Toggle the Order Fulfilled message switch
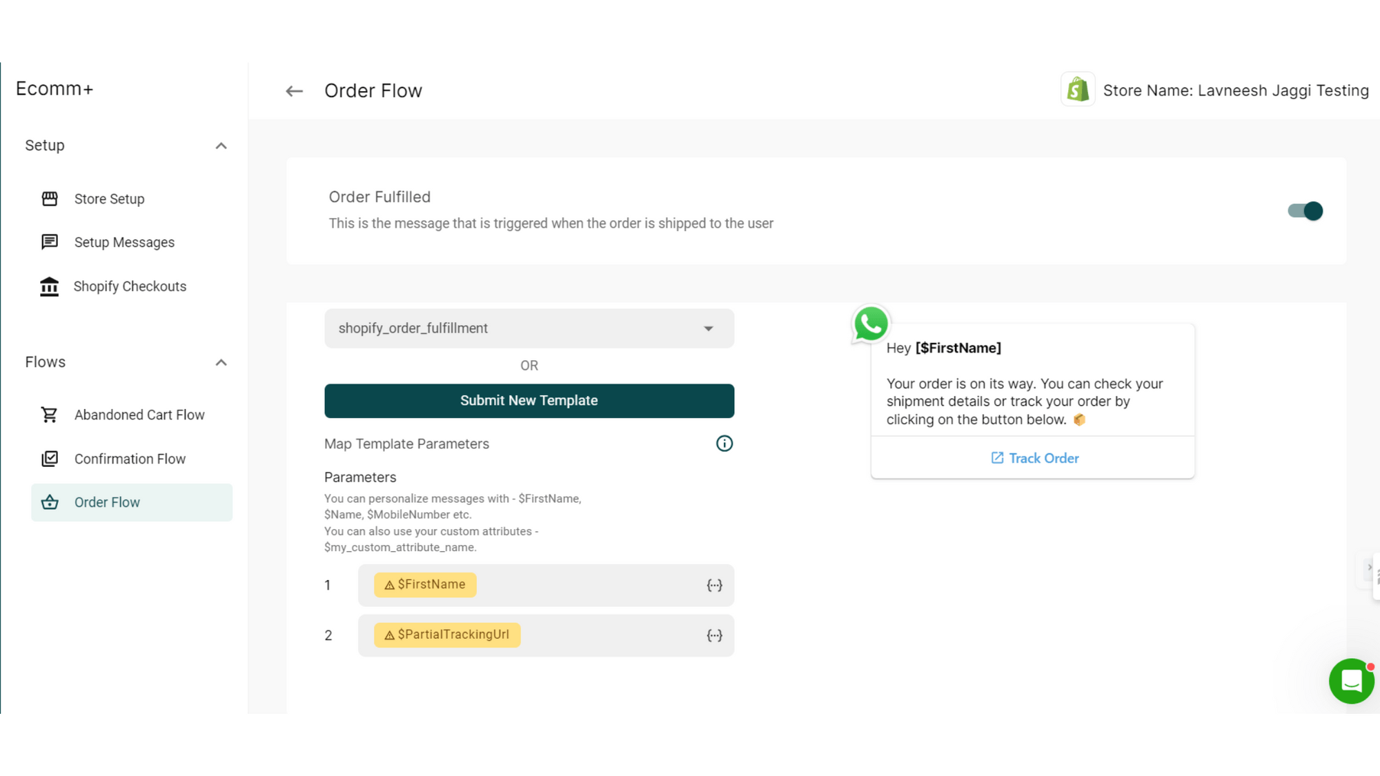This screenshot has height=776, width=1380. (1305, 210)
